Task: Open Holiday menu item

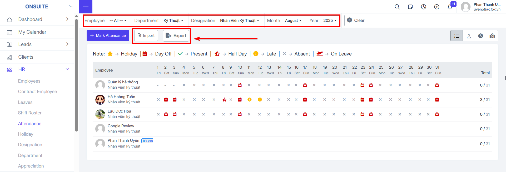Action: tap(26, 134)
